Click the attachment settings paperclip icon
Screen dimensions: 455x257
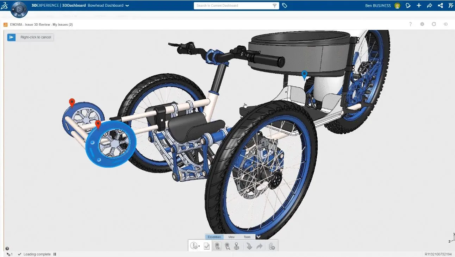pos(272,246)
